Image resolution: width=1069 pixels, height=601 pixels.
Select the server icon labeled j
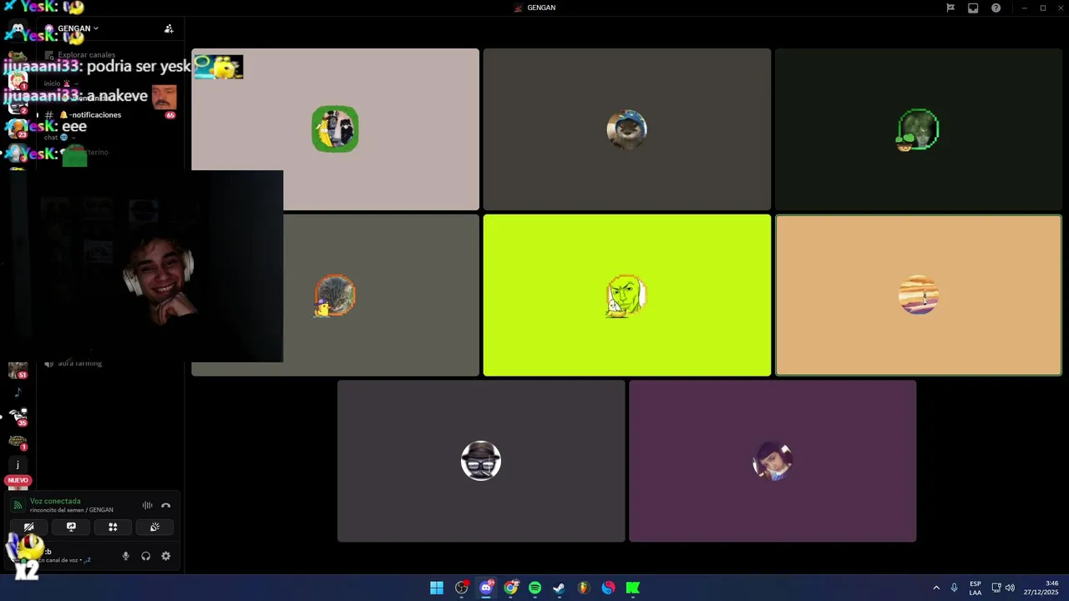pos(18,465)
